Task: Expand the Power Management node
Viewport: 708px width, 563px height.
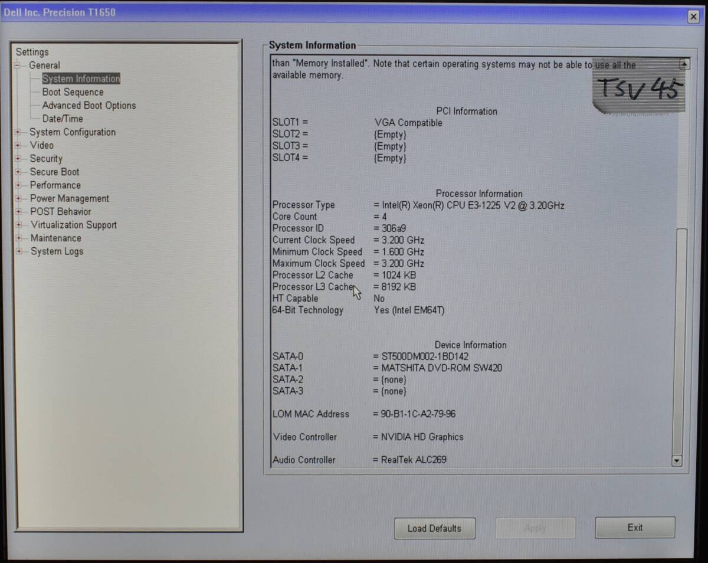Action: [x=18, y=198]
